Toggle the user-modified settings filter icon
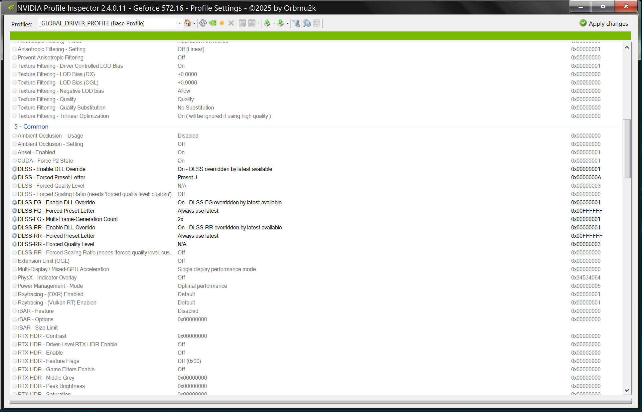 pos(296,23)
